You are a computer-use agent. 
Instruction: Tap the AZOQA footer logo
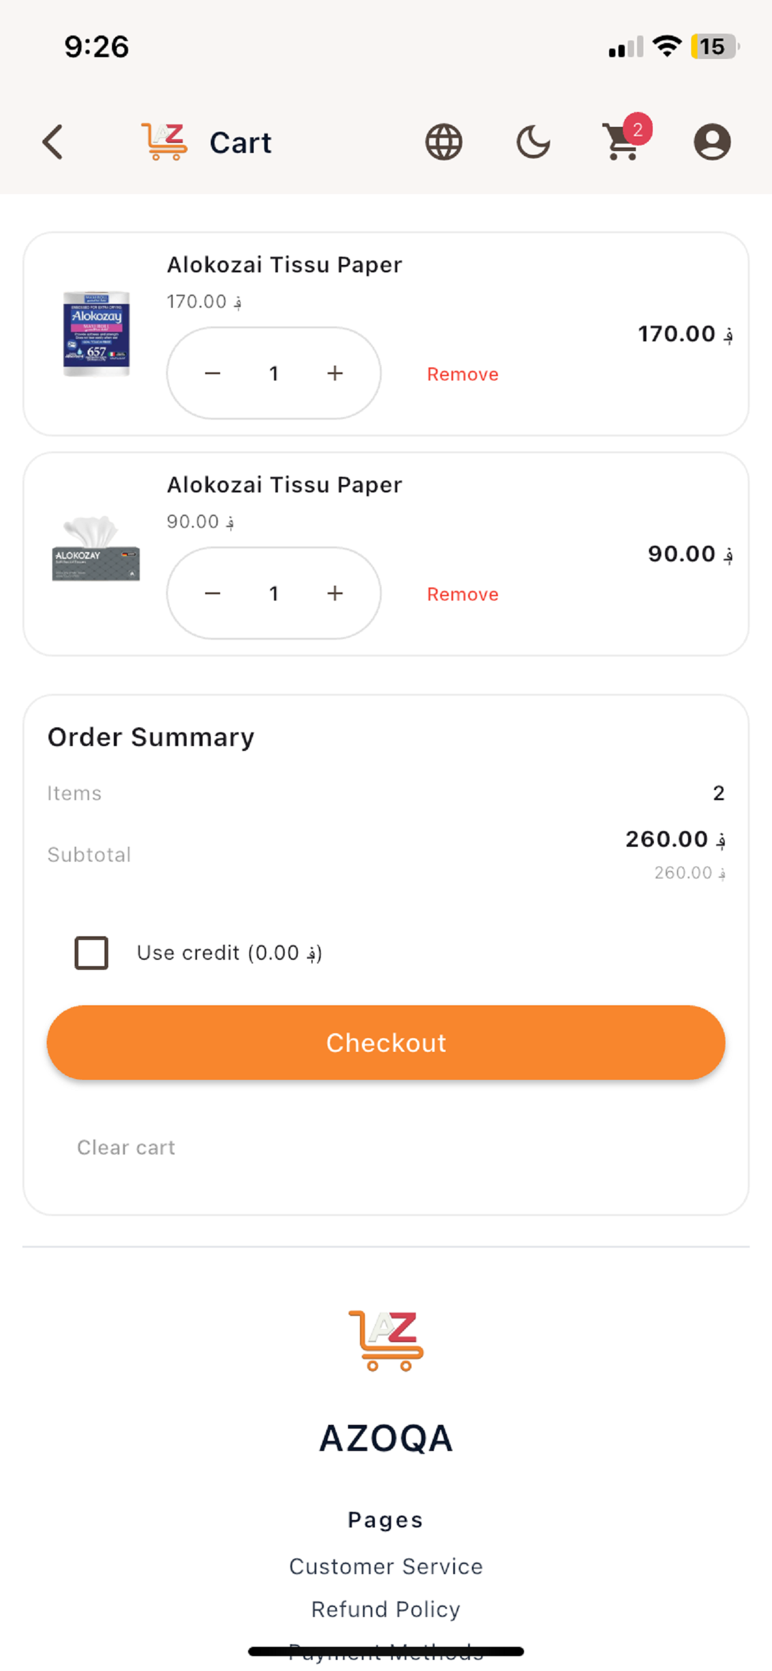click(386, 1340)
